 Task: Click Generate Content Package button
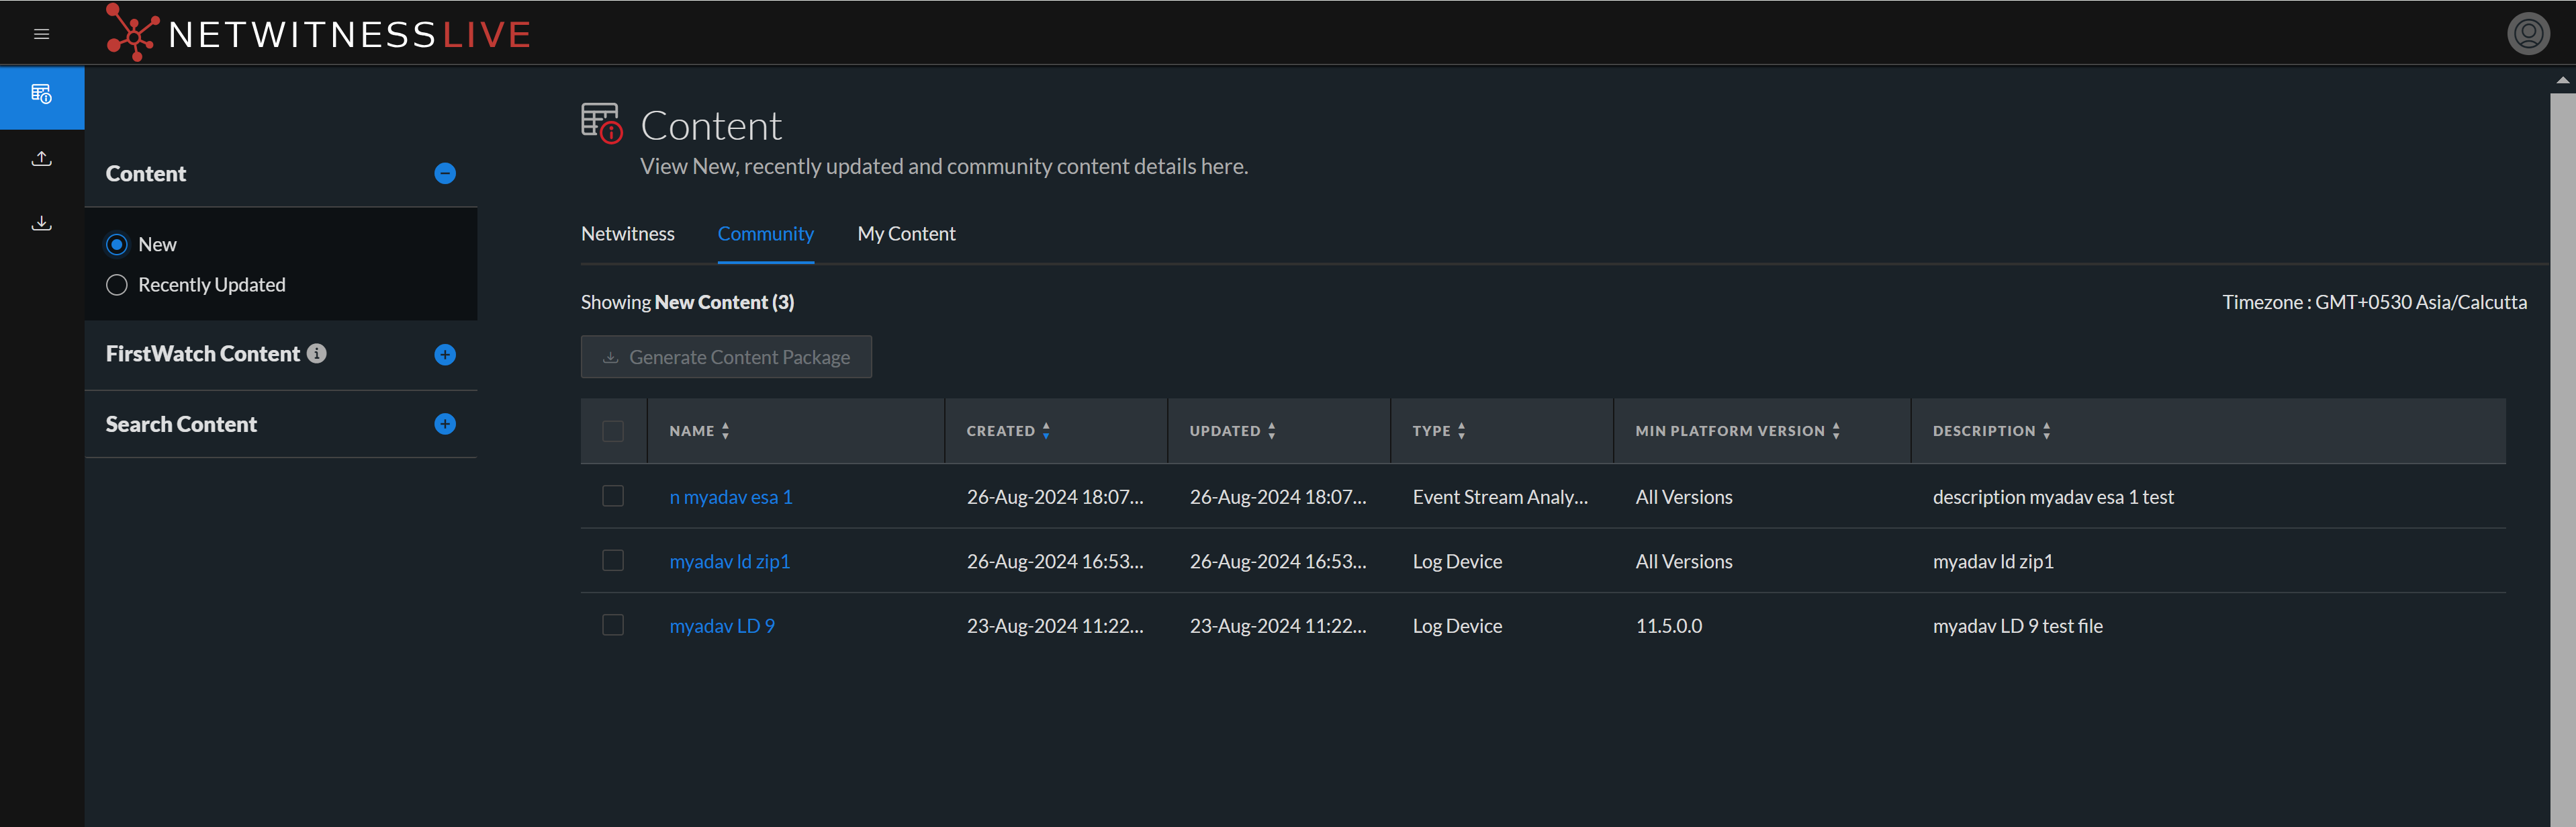tap(726, 357)
